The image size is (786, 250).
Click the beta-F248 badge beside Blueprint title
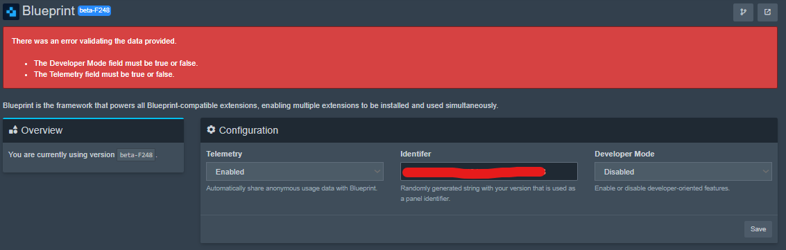[x=94, y=10]
